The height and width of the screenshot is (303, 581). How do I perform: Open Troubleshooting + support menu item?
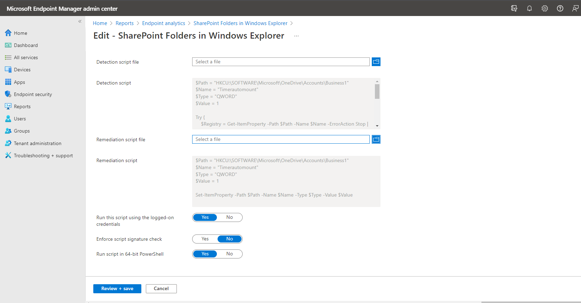pos(44,156)
